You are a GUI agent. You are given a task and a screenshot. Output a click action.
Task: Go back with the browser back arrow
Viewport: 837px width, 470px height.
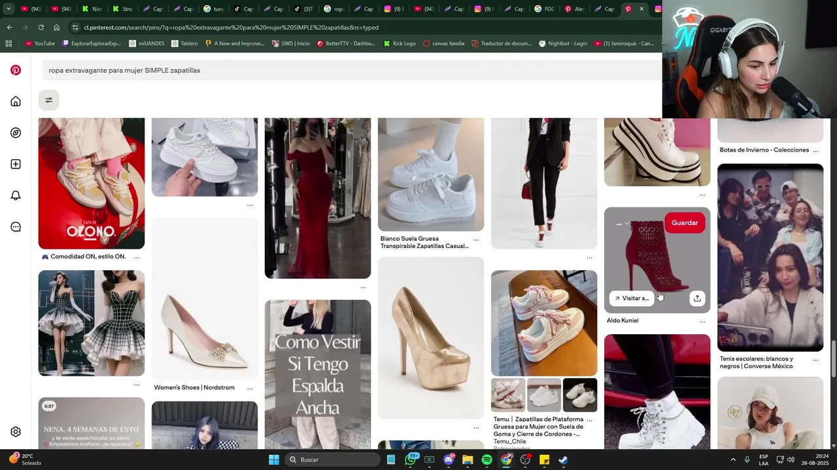pyautogui.click(x=9, y=27)
